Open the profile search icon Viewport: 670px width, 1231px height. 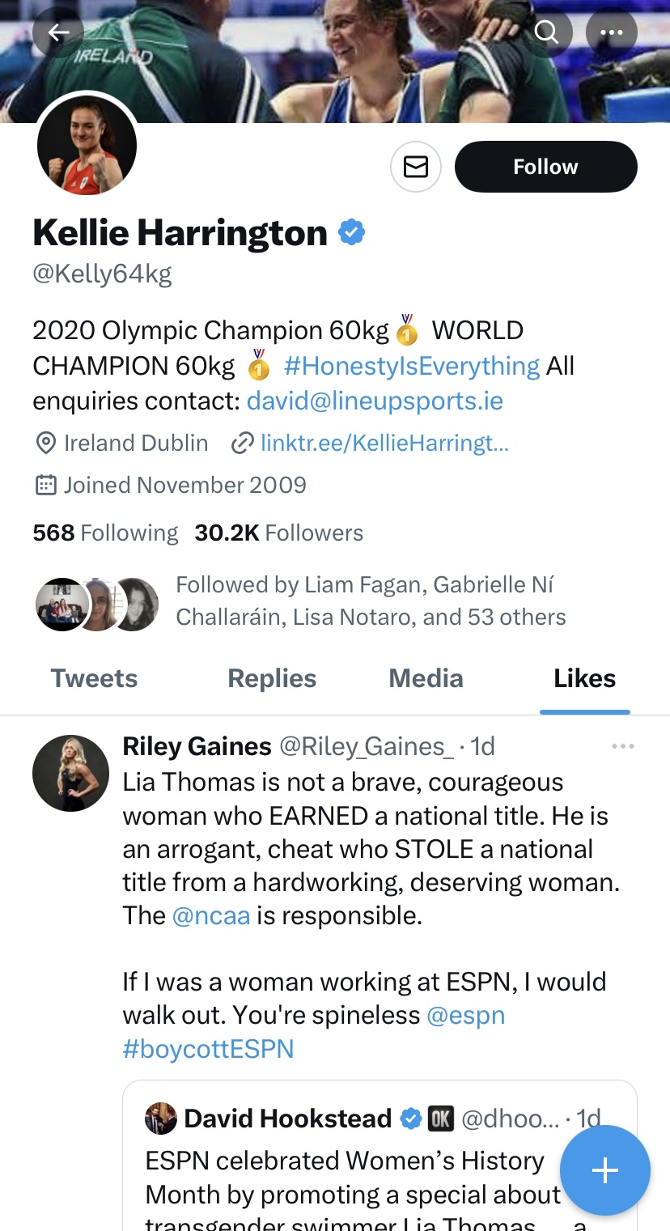click(x=547, y=32)
